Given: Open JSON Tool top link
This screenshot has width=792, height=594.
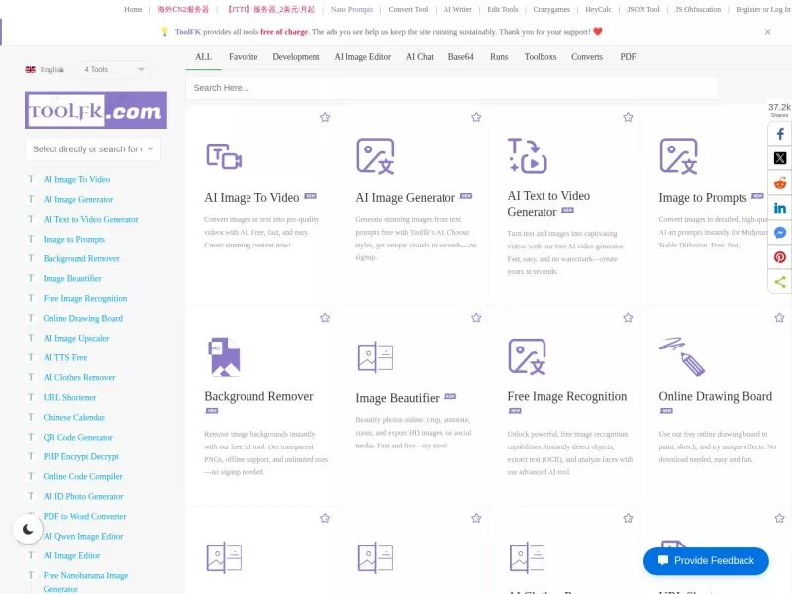Looking at the screenshot, I should tap(643, 9).
